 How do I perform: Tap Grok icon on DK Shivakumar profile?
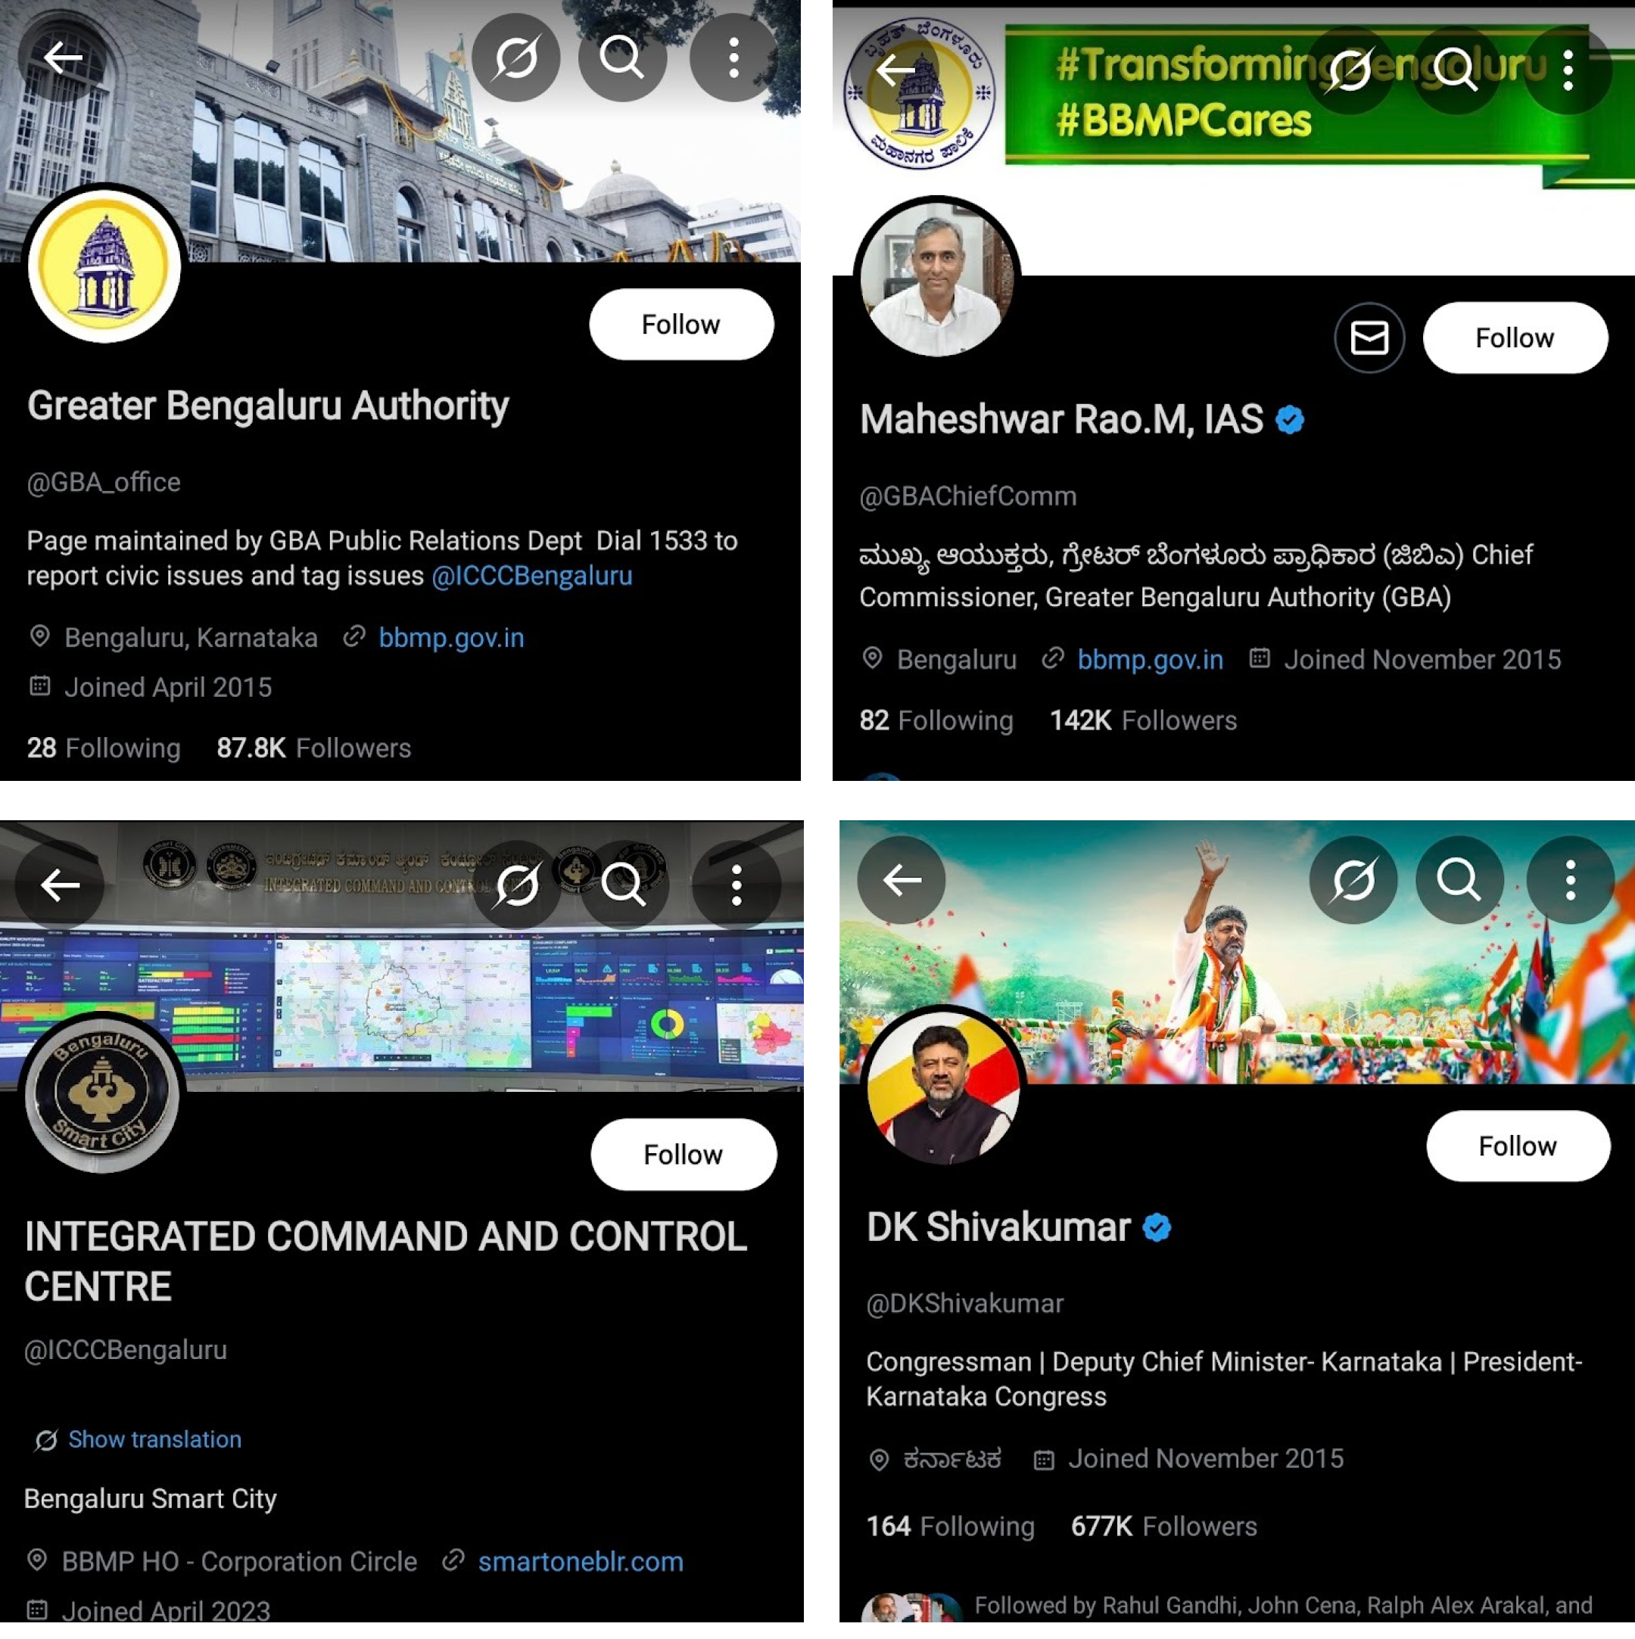pos(1353,880)
